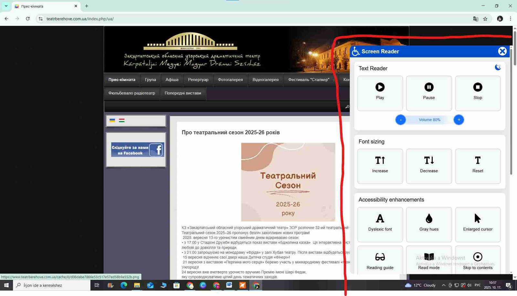Screen dimensions: 517x296
Task: Reset the font sizing
Action: click(478, 166)
